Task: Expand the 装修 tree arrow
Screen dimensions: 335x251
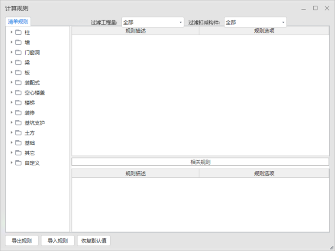Action: [12, 112]
